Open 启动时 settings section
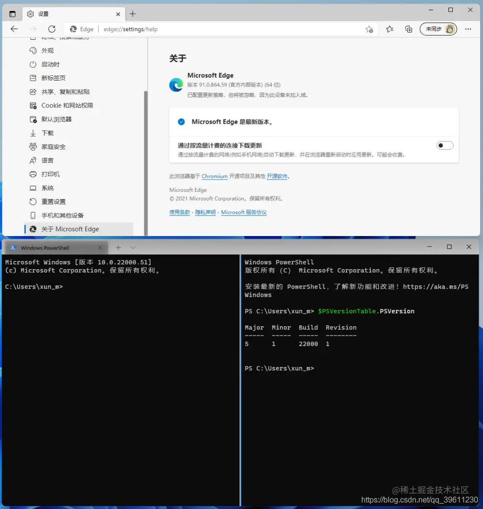483x509 pixels. tap(79, 64)
